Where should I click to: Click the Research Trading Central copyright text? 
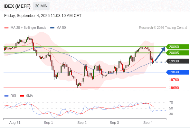pyautogui.click(x=163, y=28)
